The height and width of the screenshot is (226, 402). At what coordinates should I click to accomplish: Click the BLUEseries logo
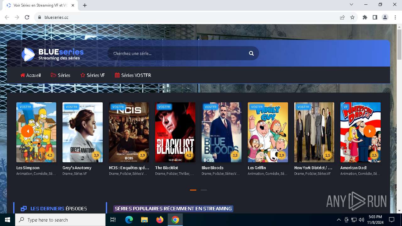(x=52, y=54)
